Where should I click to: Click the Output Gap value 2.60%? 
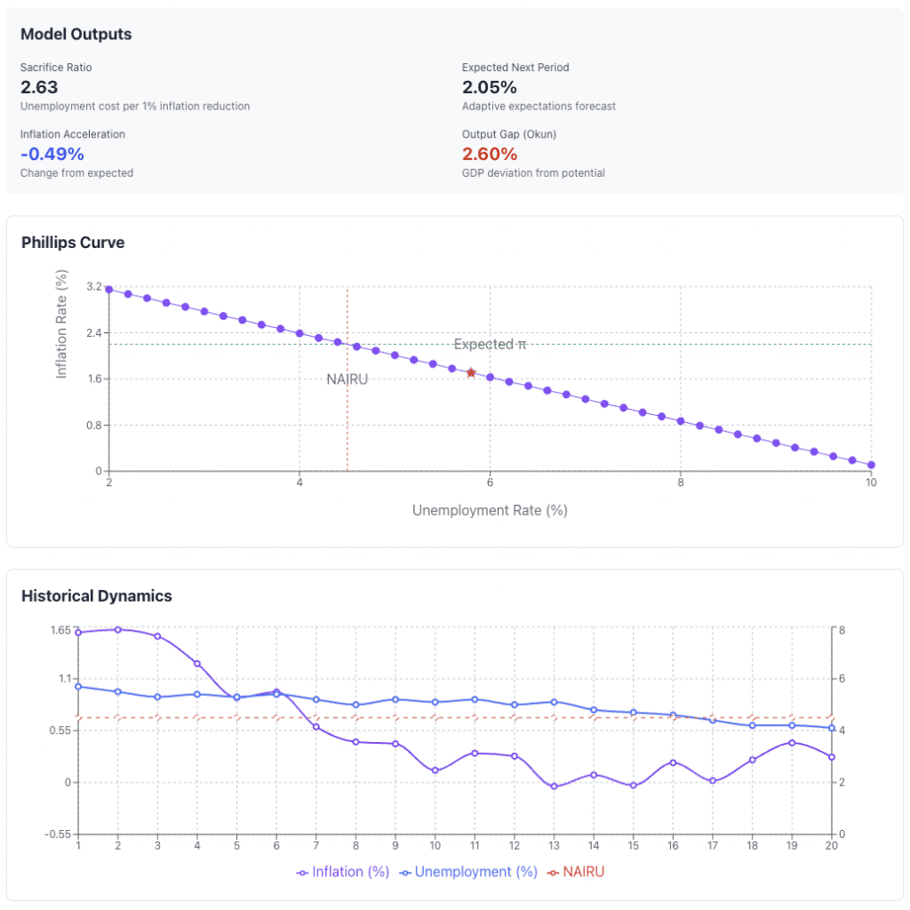[490, 154]
